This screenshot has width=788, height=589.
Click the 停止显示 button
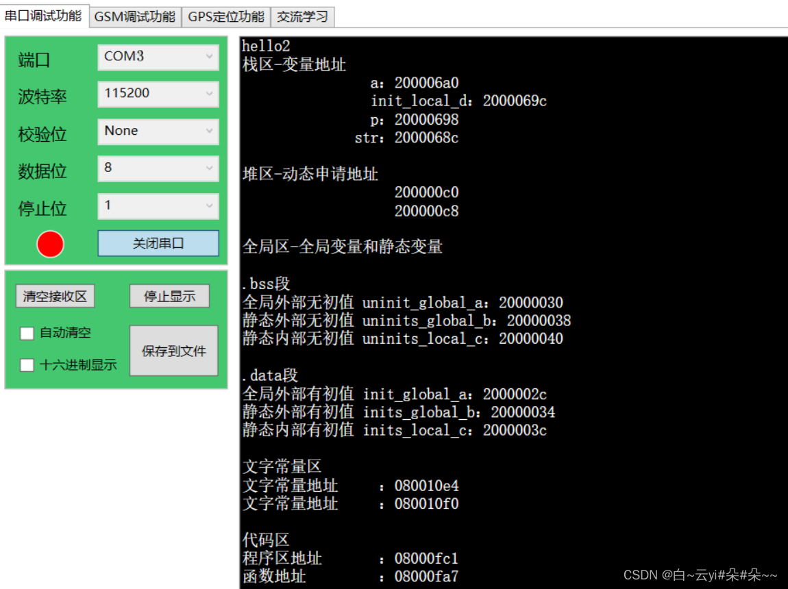169,297
